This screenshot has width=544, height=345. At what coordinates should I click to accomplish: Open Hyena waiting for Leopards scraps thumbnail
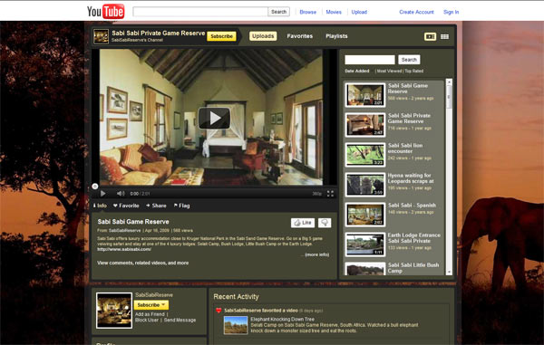[x=365, y=185]
